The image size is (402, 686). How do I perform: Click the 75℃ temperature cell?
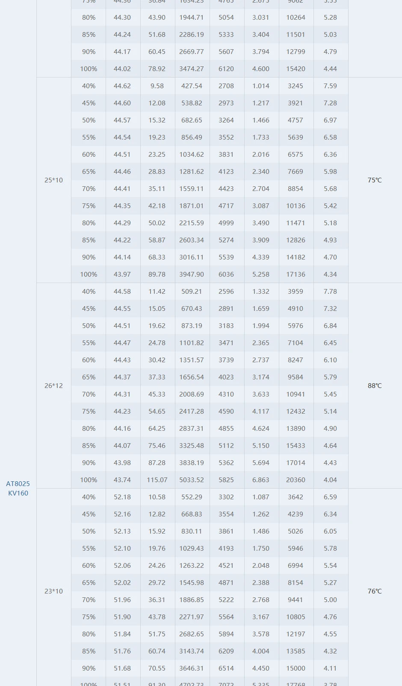click(375, 180)
